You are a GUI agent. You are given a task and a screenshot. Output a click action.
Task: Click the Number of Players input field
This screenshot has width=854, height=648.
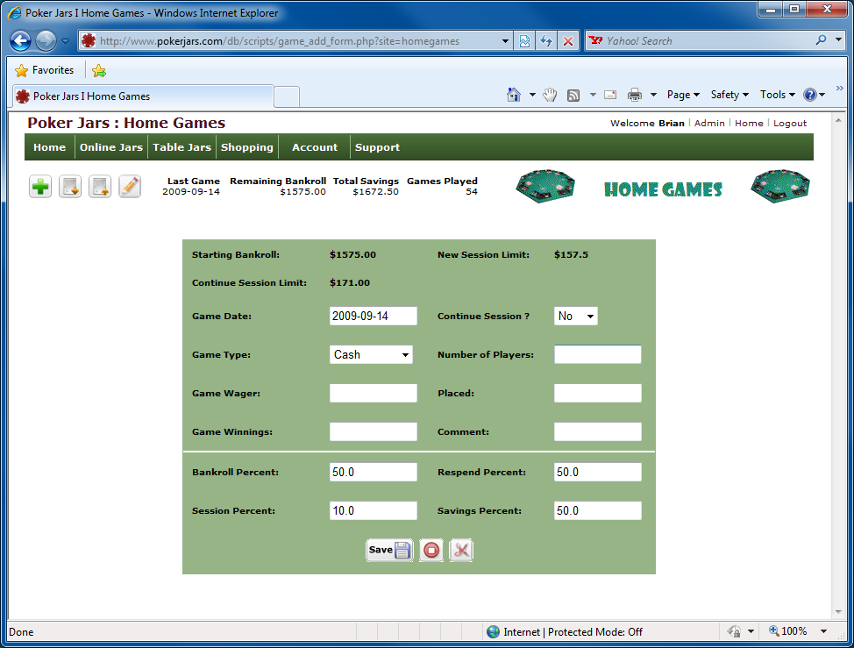[x=598, y=355]
